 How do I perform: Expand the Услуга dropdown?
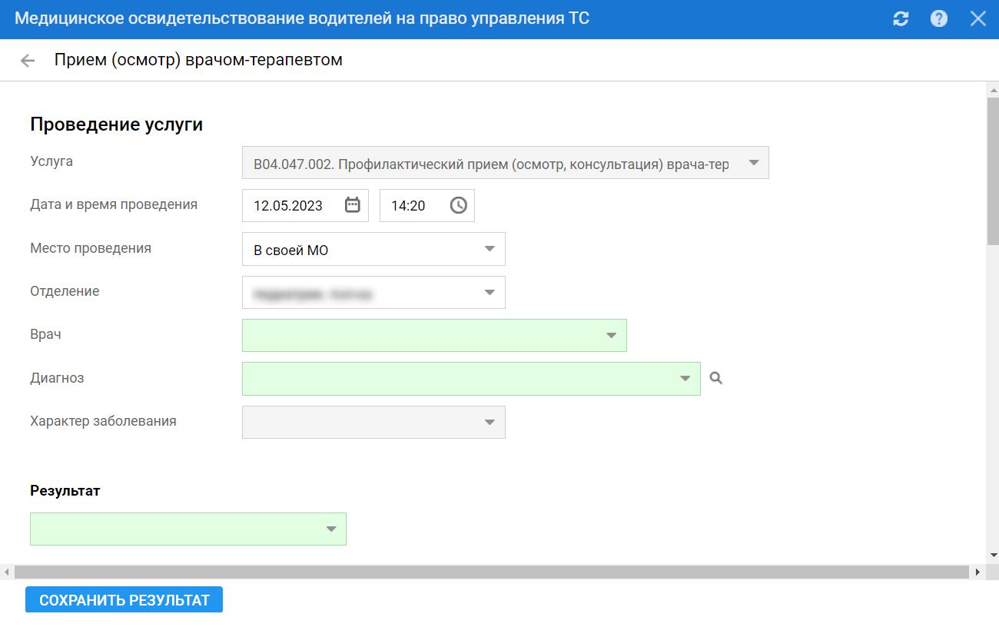pyautogui.click(x=753, y=163)
